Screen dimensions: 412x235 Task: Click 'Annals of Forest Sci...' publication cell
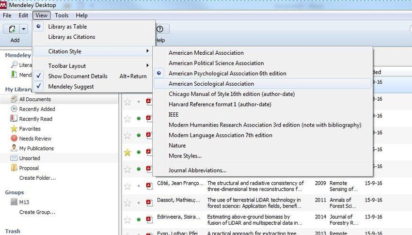343,203
